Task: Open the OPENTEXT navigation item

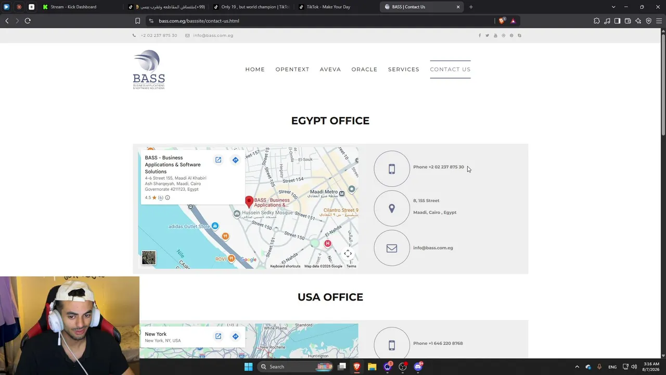Action: coord(292,69)
